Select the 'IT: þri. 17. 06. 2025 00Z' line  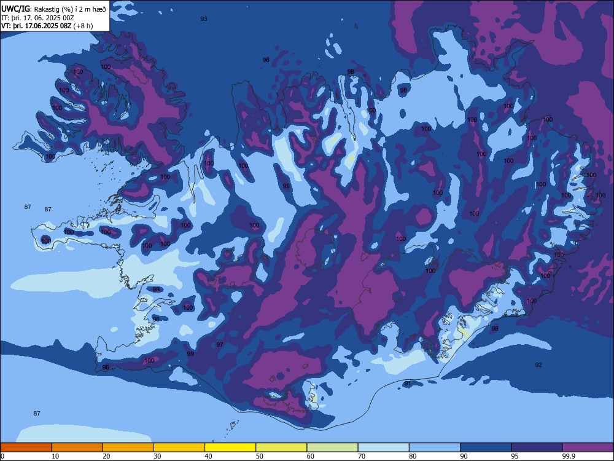coord(37,18)
